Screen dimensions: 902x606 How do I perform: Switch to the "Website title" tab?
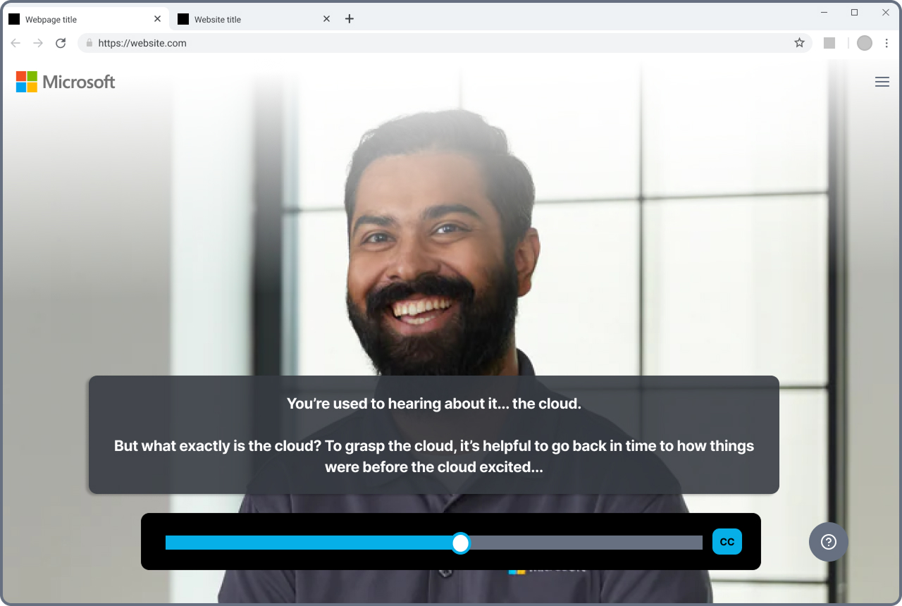(254, 19)
